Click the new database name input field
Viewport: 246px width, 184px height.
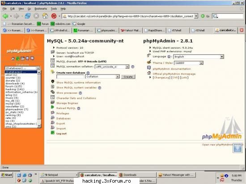point(70,77)
